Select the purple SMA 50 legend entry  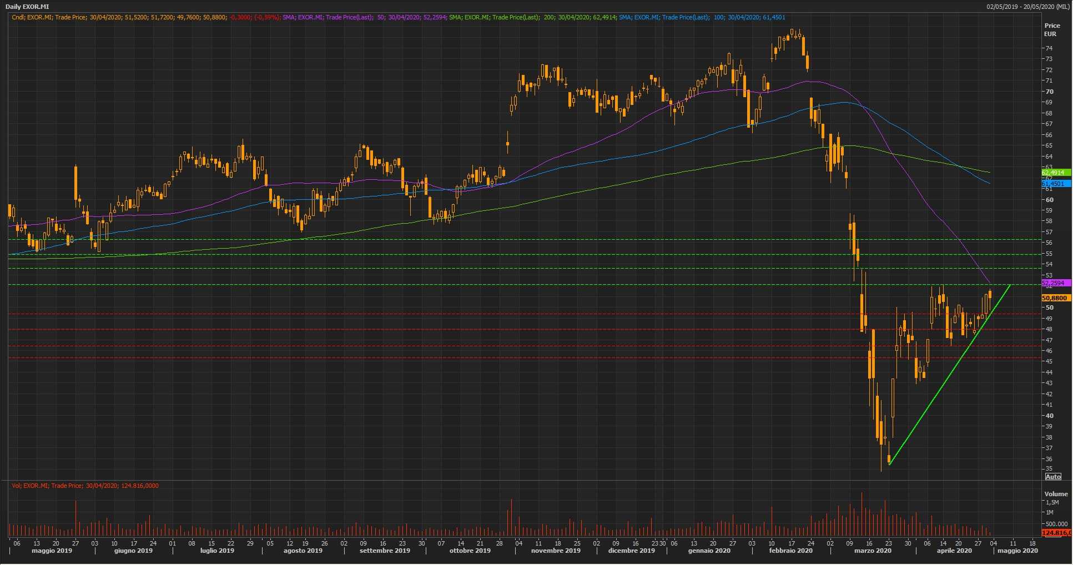point(364,17)
